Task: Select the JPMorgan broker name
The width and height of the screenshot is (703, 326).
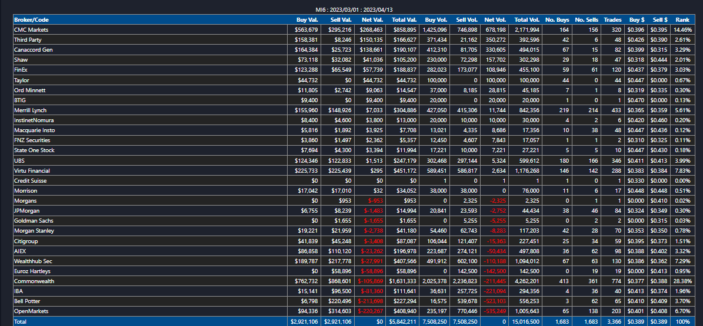Action: tap(26, 211)
